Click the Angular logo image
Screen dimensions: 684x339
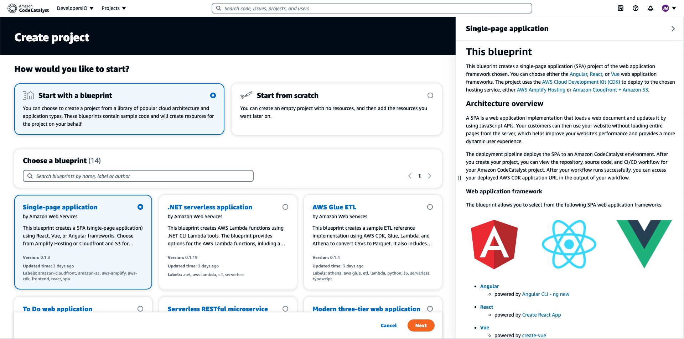click(x=494, y=244)
